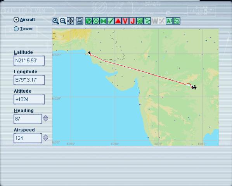Toggle map data labels icon
This screenshot has width=232, height=186.
click(170, 21)
